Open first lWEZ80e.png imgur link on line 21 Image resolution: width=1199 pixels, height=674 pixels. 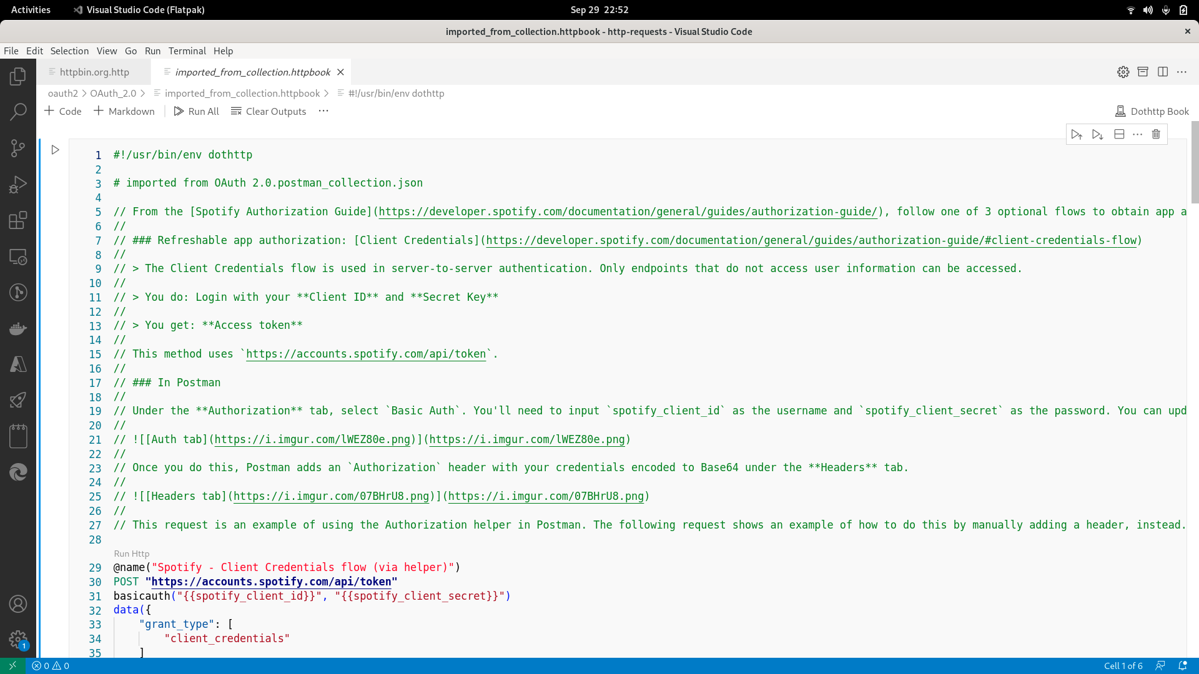point(313,439)
